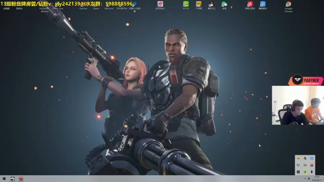Launch the 微信 WeChat desktop shortcut
The width and height of the screenshot is (324, 182).
click(224, 5)
